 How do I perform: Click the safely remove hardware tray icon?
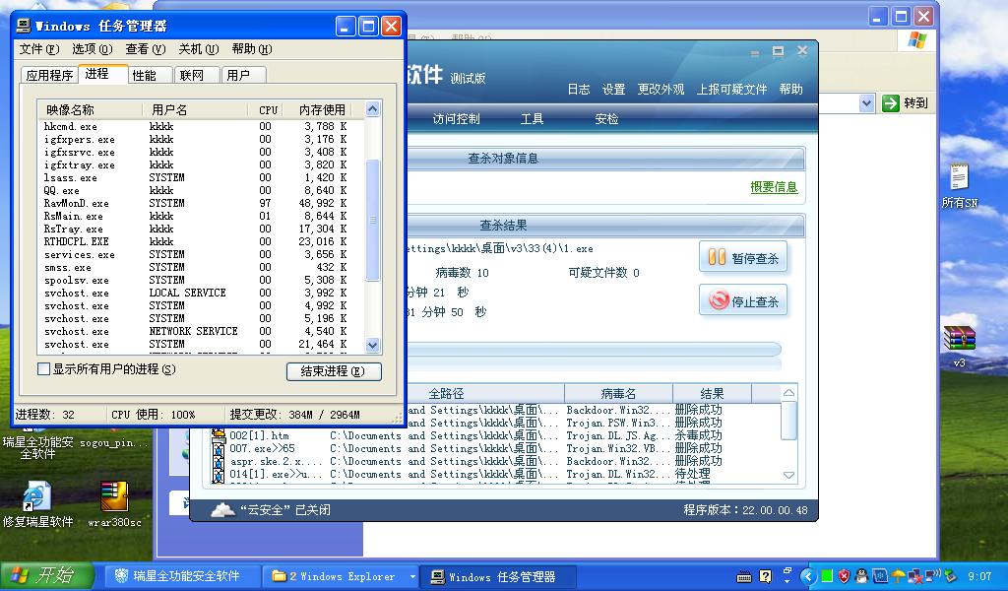pos(950,576)
